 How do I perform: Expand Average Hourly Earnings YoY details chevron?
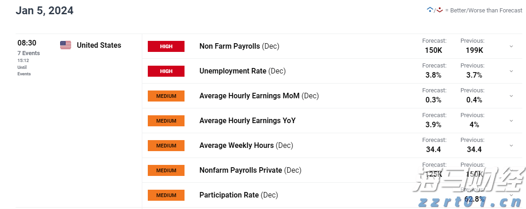511,121
